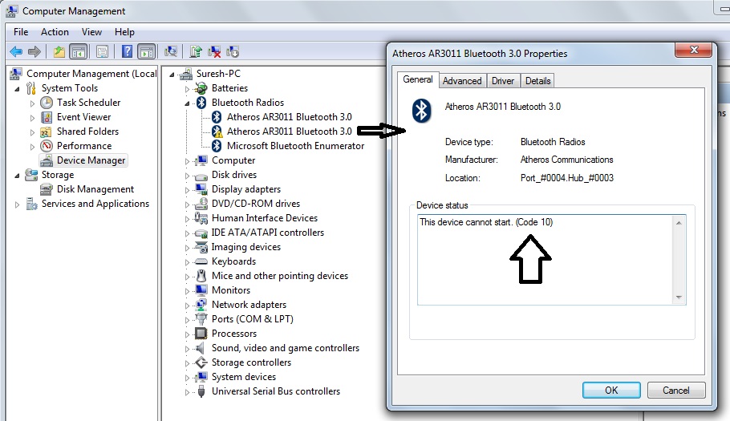
Task: Click the Storage controllers icon
Action: point(201,362)
